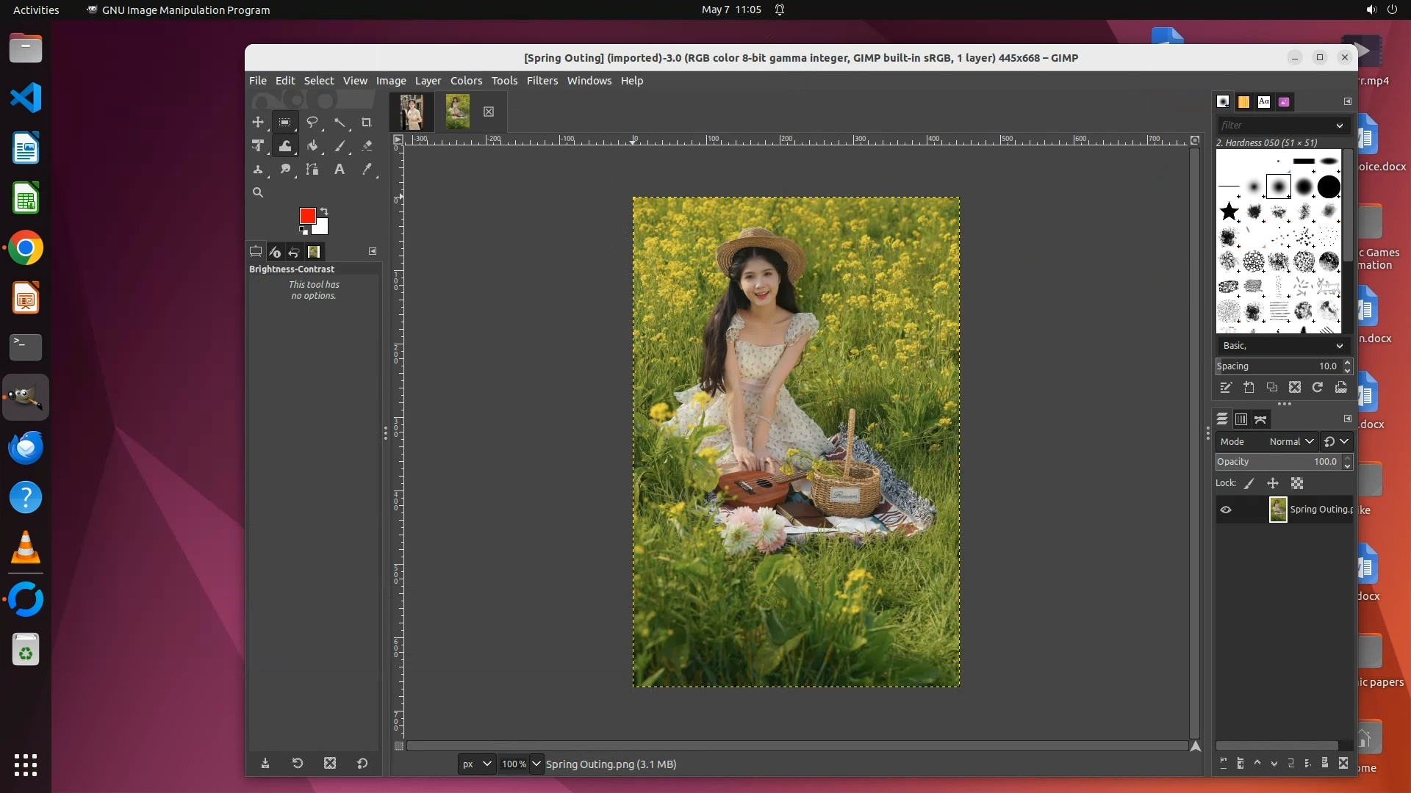Viewport: 1411px width, 793px height.
Task: Select the Color Picker eyedropper tool
Action: click(367, 170)
